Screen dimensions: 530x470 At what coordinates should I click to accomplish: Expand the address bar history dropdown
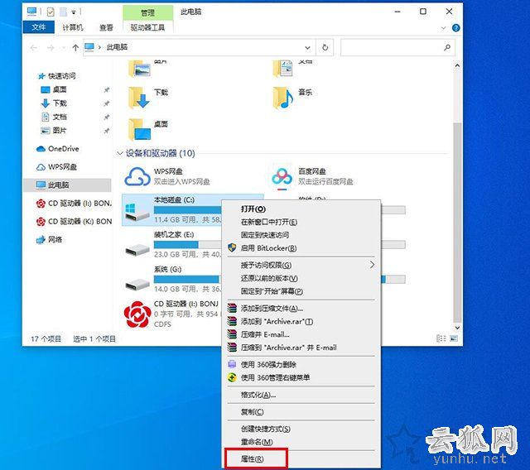tap(307, 48)
